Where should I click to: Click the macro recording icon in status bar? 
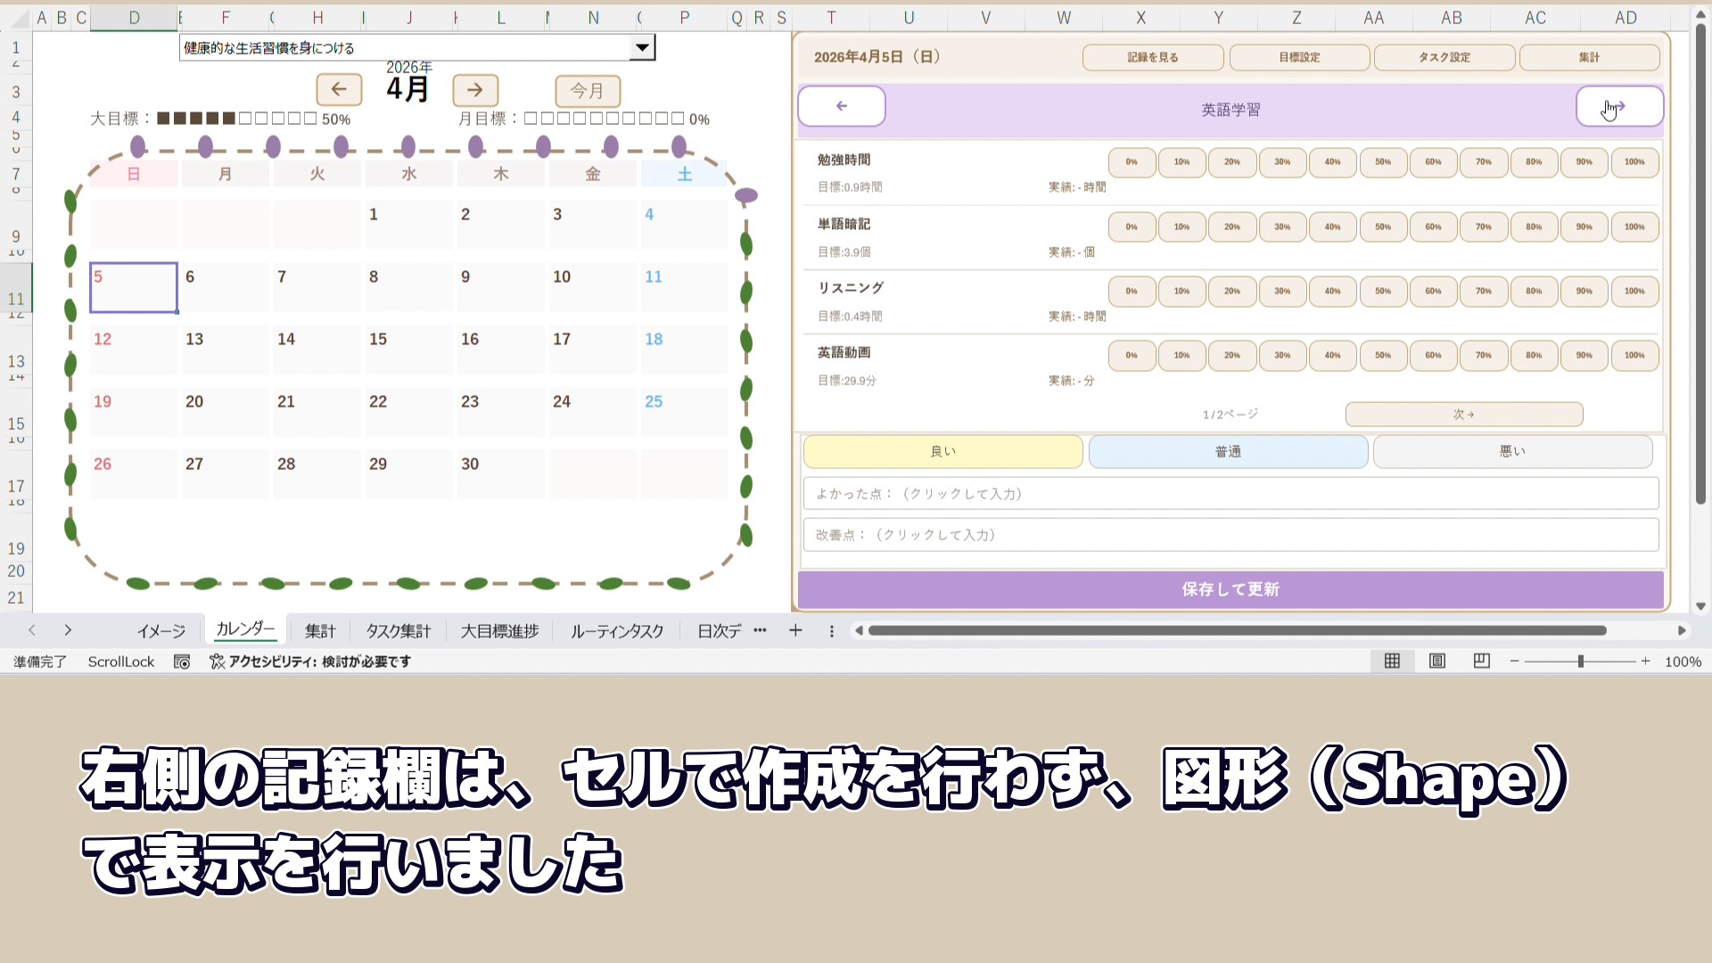tap(182, 662)
